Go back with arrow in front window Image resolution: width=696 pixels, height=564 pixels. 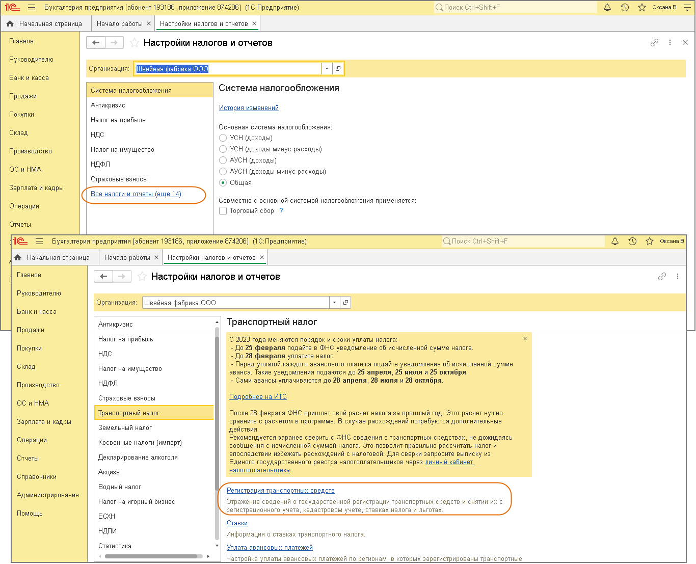103,277
